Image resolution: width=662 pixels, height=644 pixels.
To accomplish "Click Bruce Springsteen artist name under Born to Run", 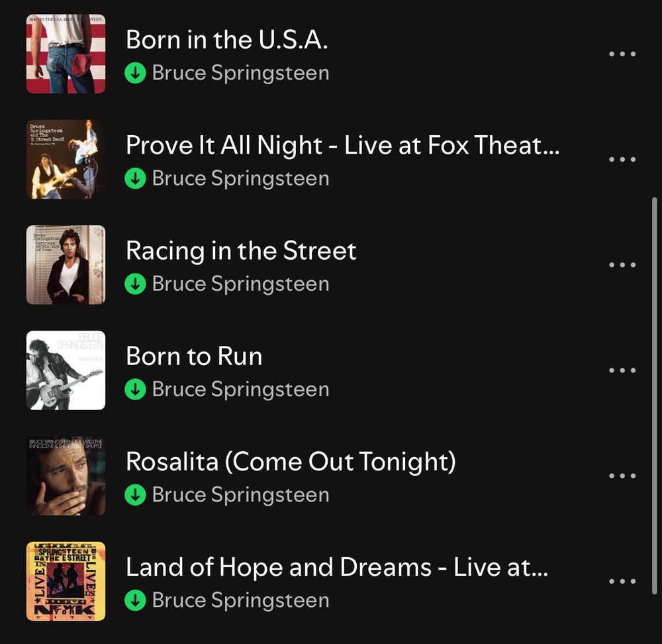I will 241,389.
